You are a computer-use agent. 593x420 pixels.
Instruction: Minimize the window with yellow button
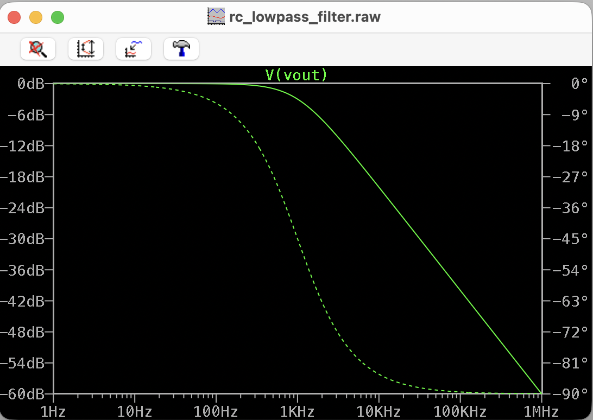pos(36,17)
